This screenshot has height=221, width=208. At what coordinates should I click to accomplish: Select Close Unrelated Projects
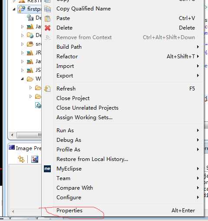pos(87,108)
